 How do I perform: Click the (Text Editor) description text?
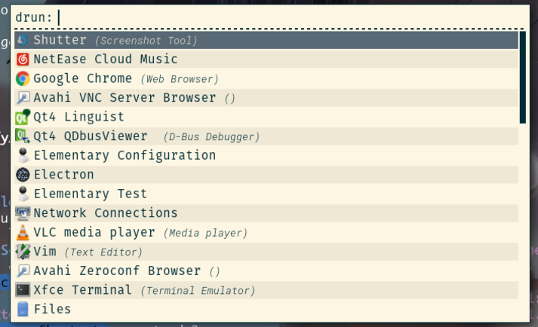[103, 252]
